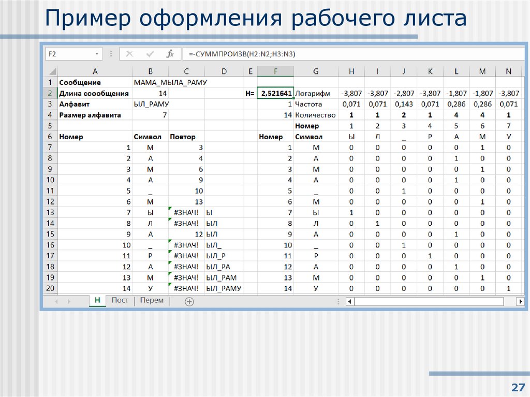Select row header 5
The height and width of the screenshot is (397, 530).
pyautogui.click(x=50, y=126)
